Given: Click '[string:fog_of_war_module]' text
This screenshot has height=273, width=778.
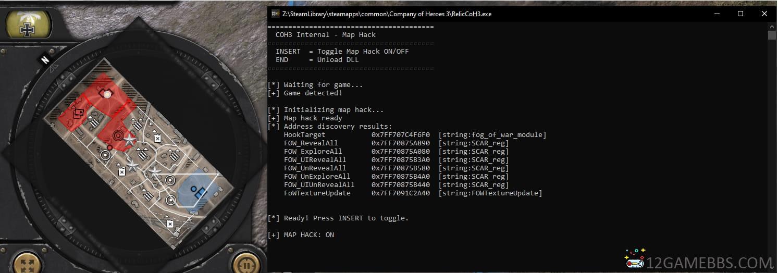Looking at the screenshot, I should pos(492,135).
